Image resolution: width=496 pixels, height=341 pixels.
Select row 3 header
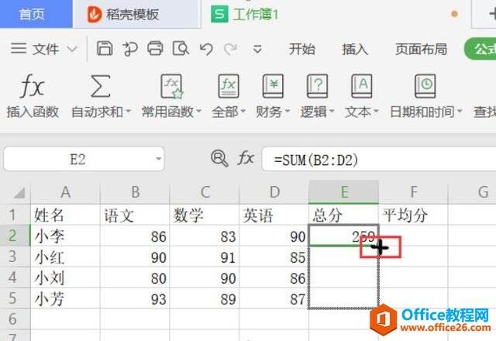tap(15, 257)
